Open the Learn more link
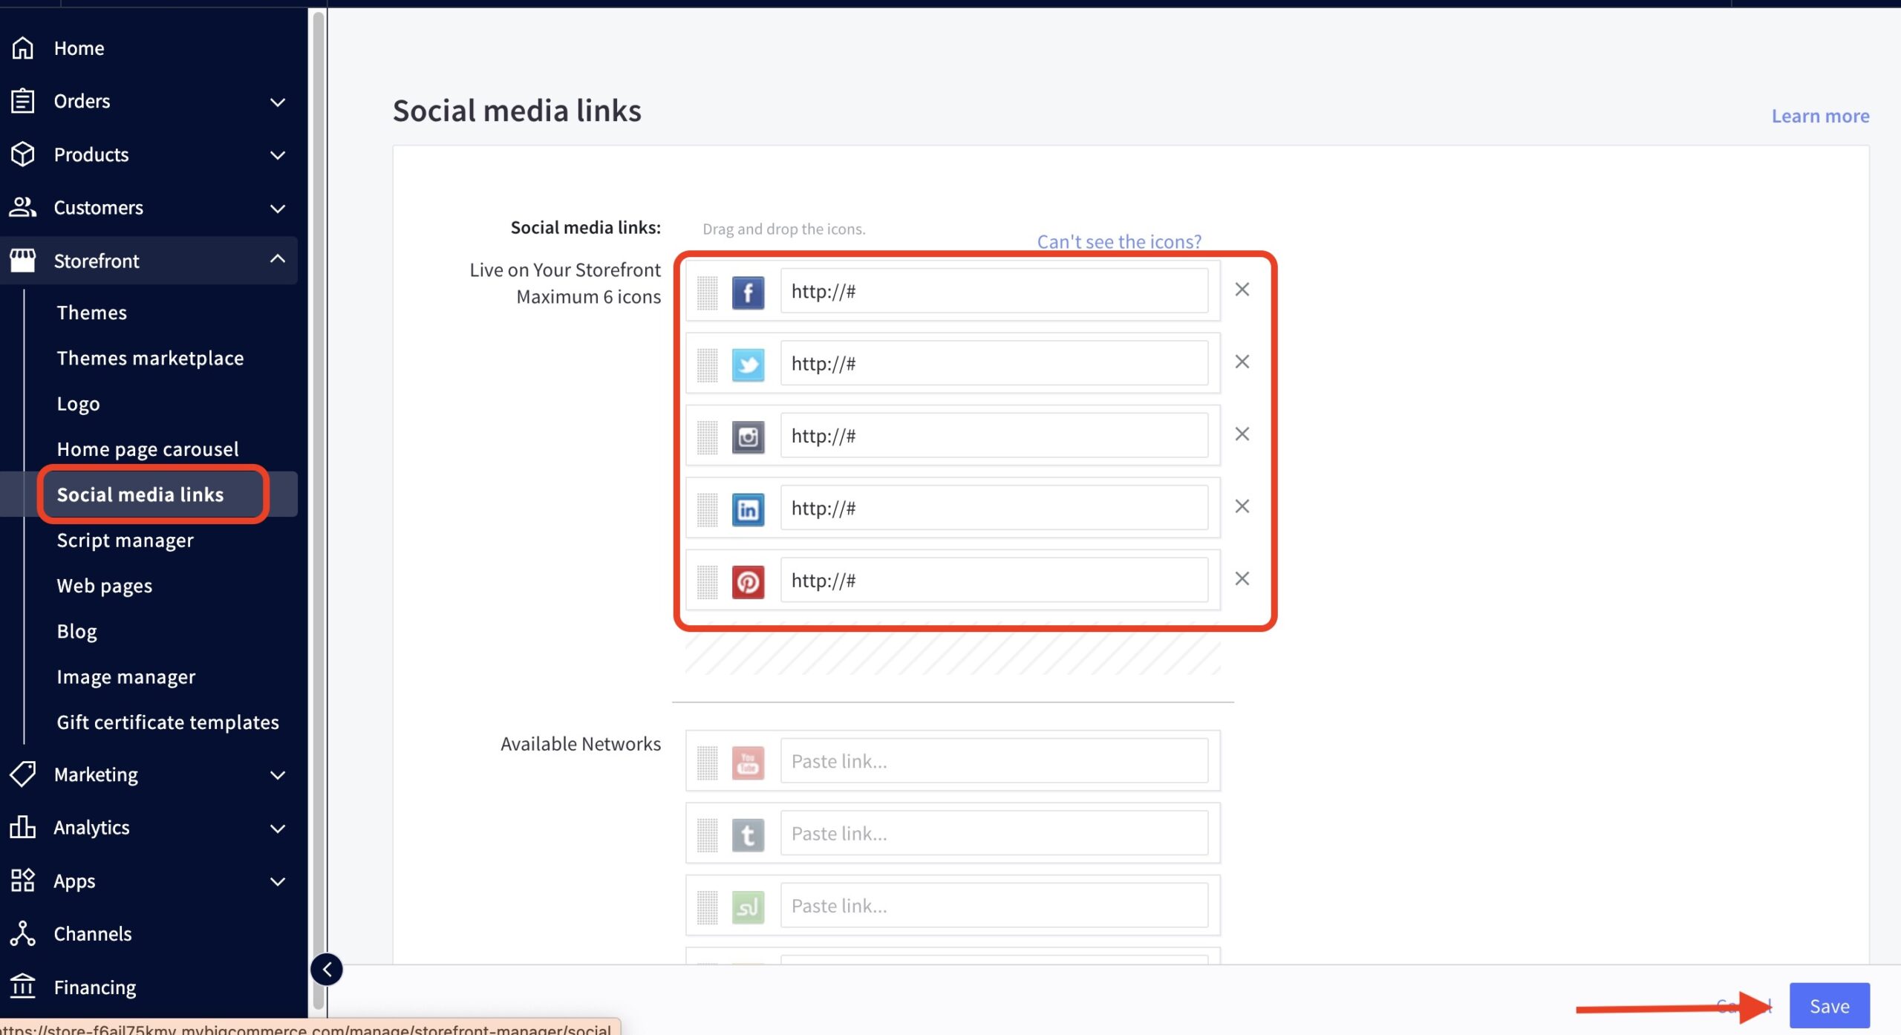This screenshot has width=1901, height=1035. pos(1819,116)
